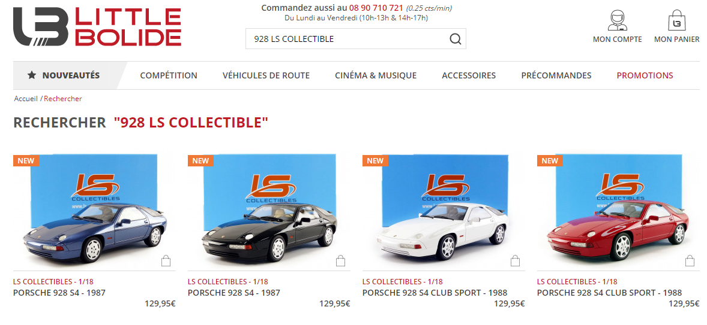Open the Promotions page
Screen dimensions: 707x325
tap(645, 75)
